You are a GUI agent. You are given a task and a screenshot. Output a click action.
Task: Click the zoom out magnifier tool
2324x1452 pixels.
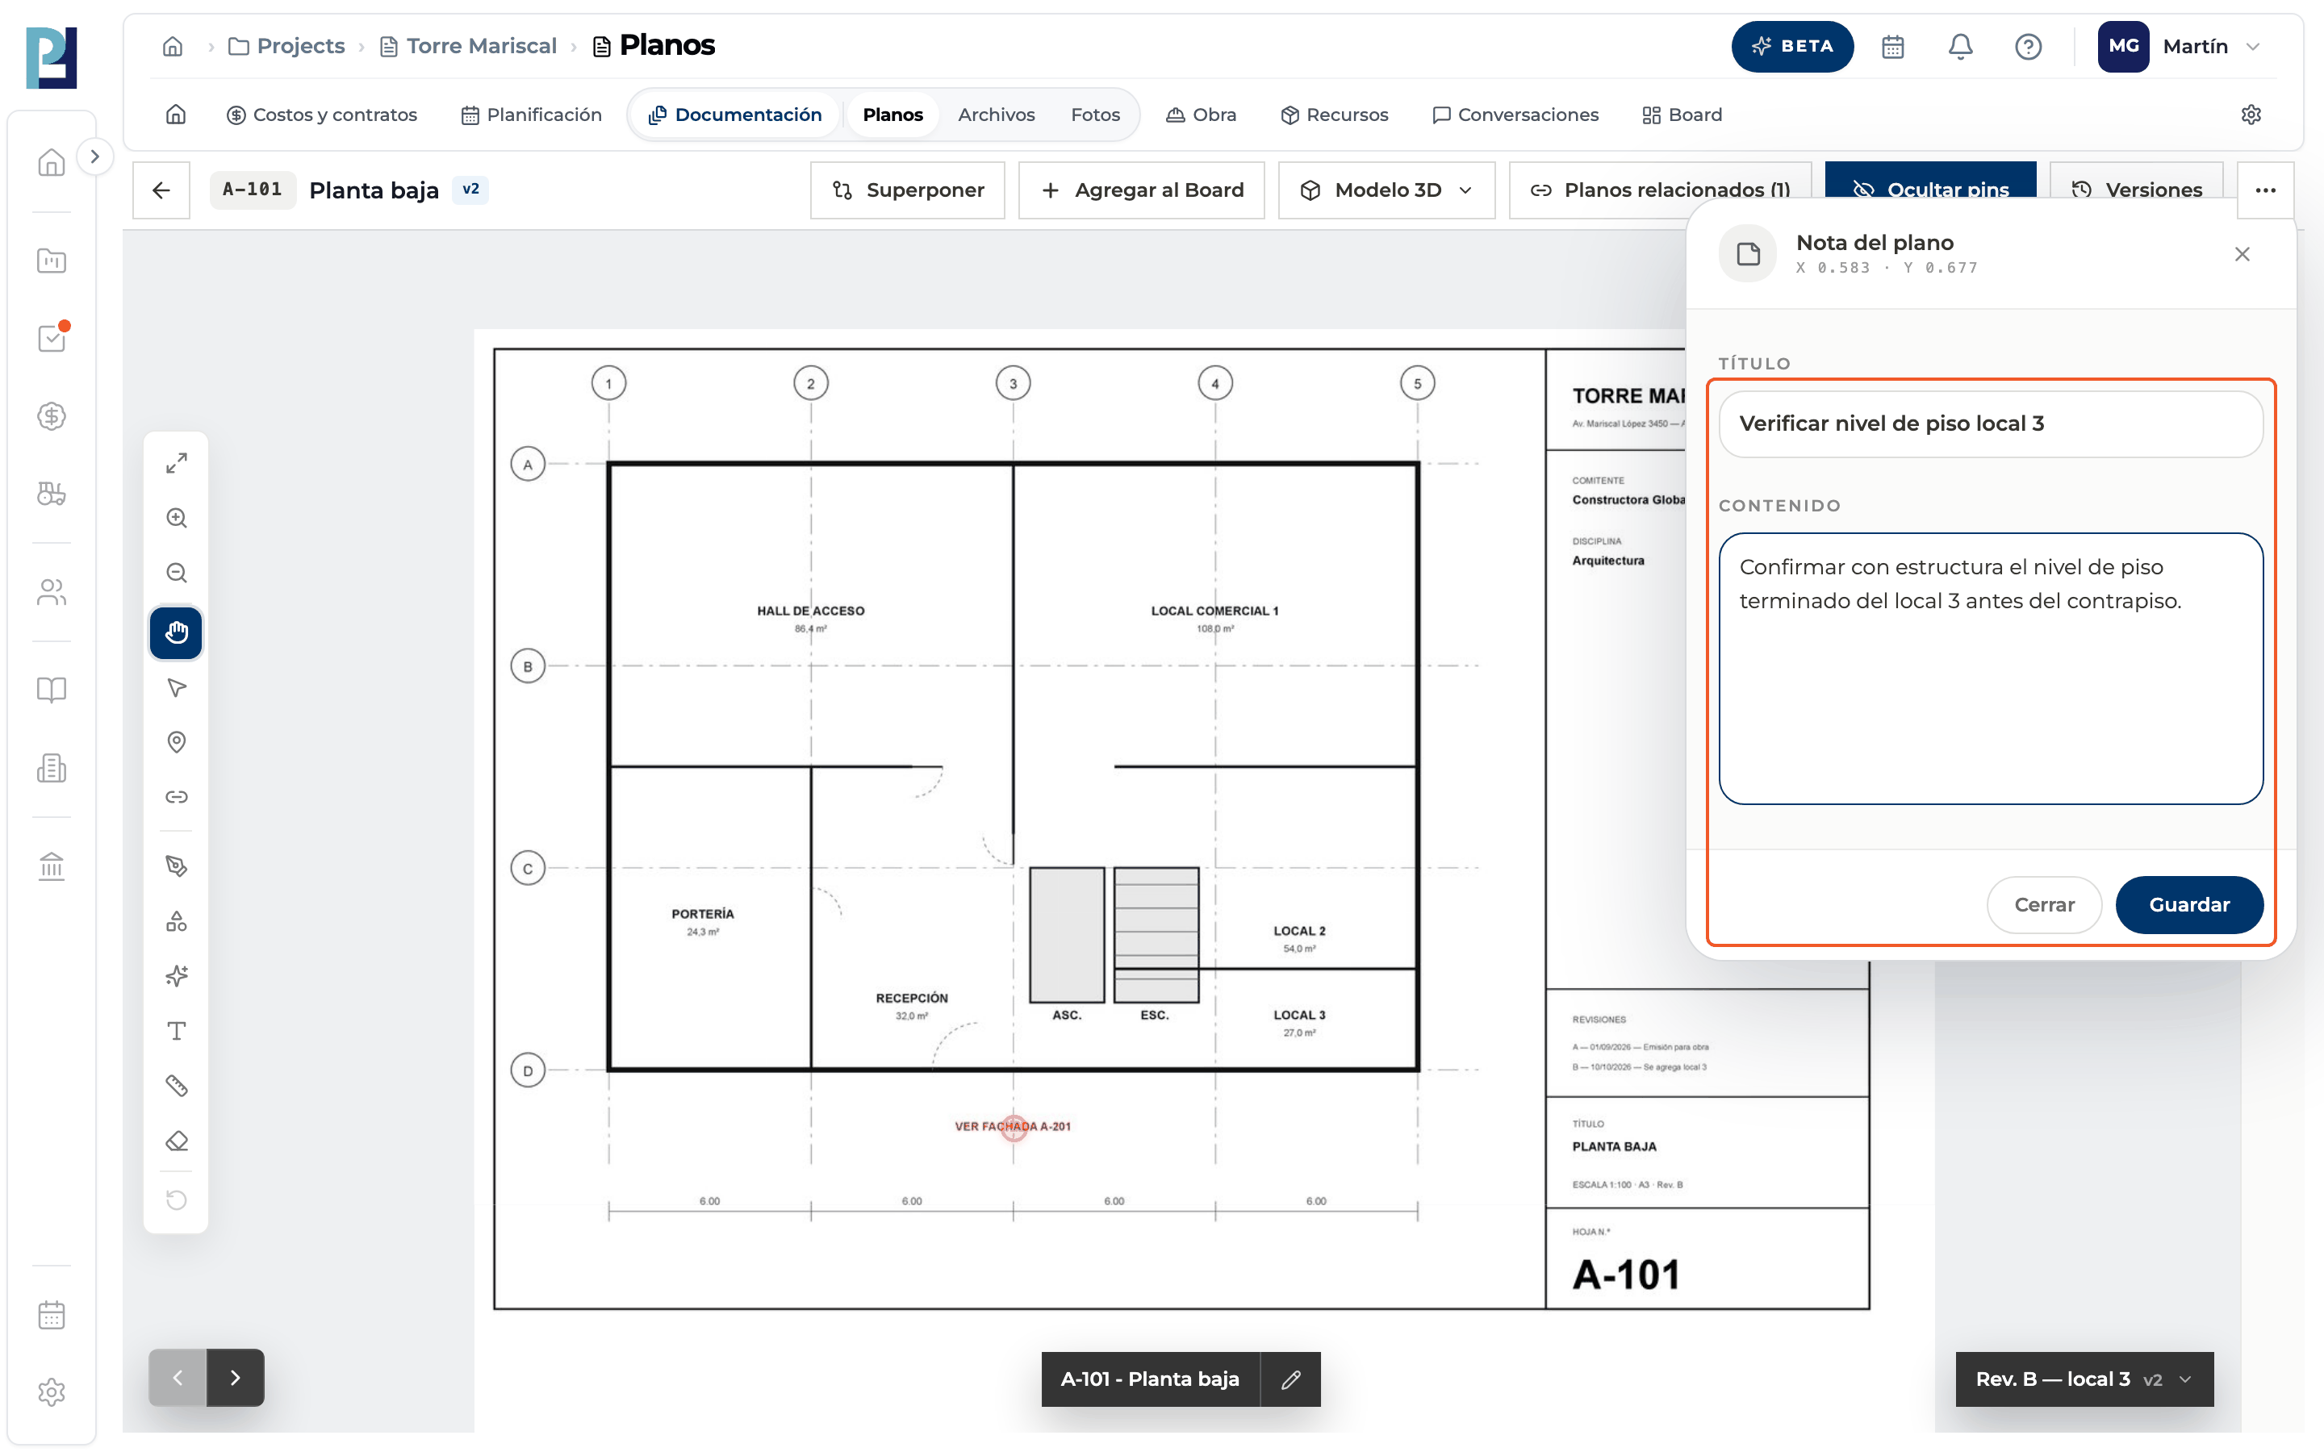(x=176, y=574)
